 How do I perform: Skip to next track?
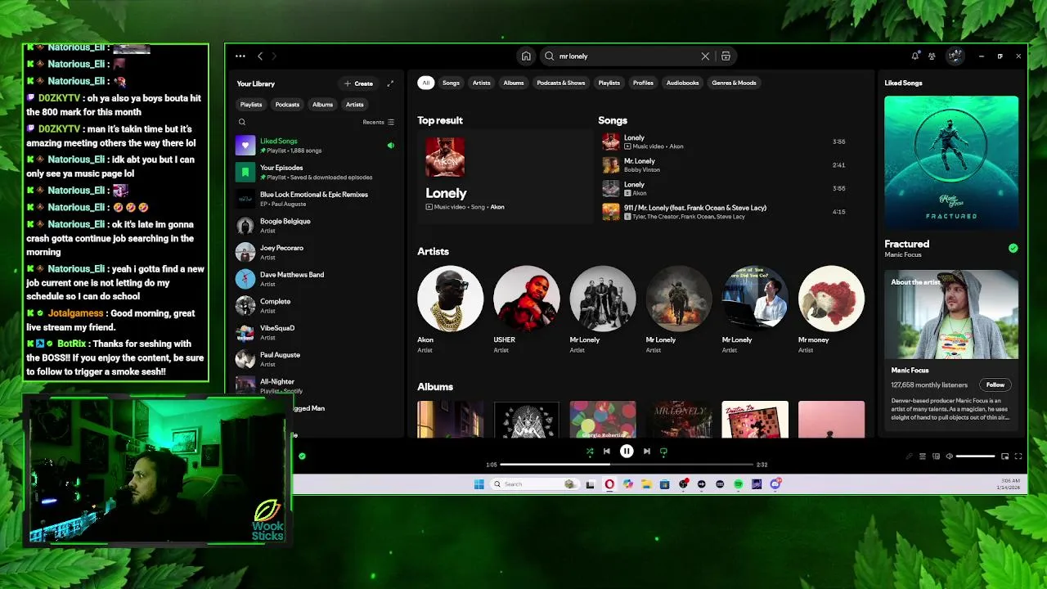[x=646, y=451]
